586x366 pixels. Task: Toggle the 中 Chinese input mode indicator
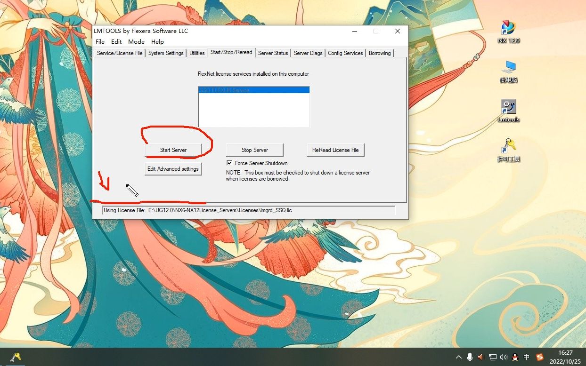527,357
